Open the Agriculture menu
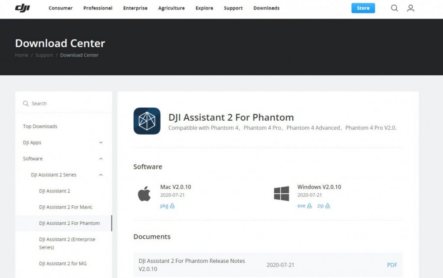This screenshot has width=443, height=278. 171,8
